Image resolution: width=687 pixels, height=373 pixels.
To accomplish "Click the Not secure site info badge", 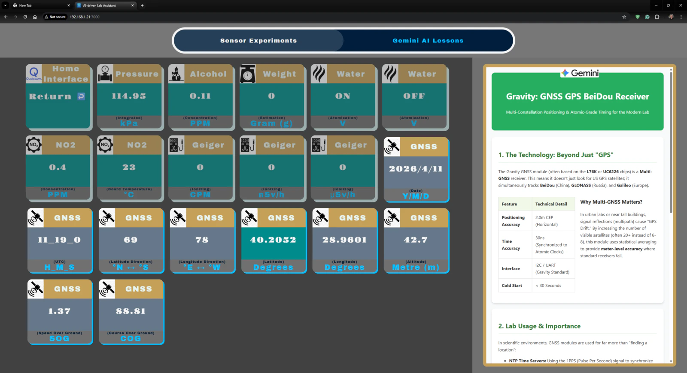I will pyautogui.click(x=55, y=17).
